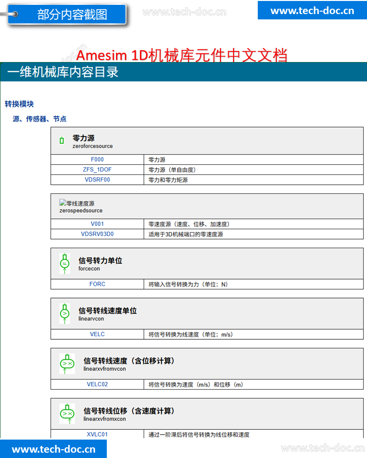Open the VDSRV03D0 submodel link

[97, 234]
